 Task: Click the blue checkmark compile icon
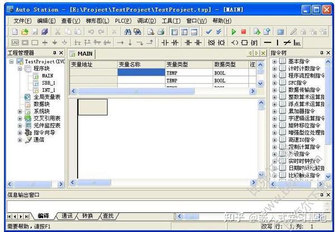[209, 32]
